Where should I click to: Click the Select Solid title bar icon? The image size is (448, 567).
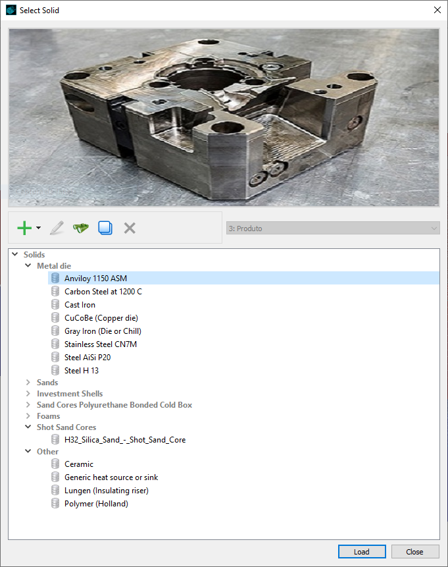tap(11, 10)
